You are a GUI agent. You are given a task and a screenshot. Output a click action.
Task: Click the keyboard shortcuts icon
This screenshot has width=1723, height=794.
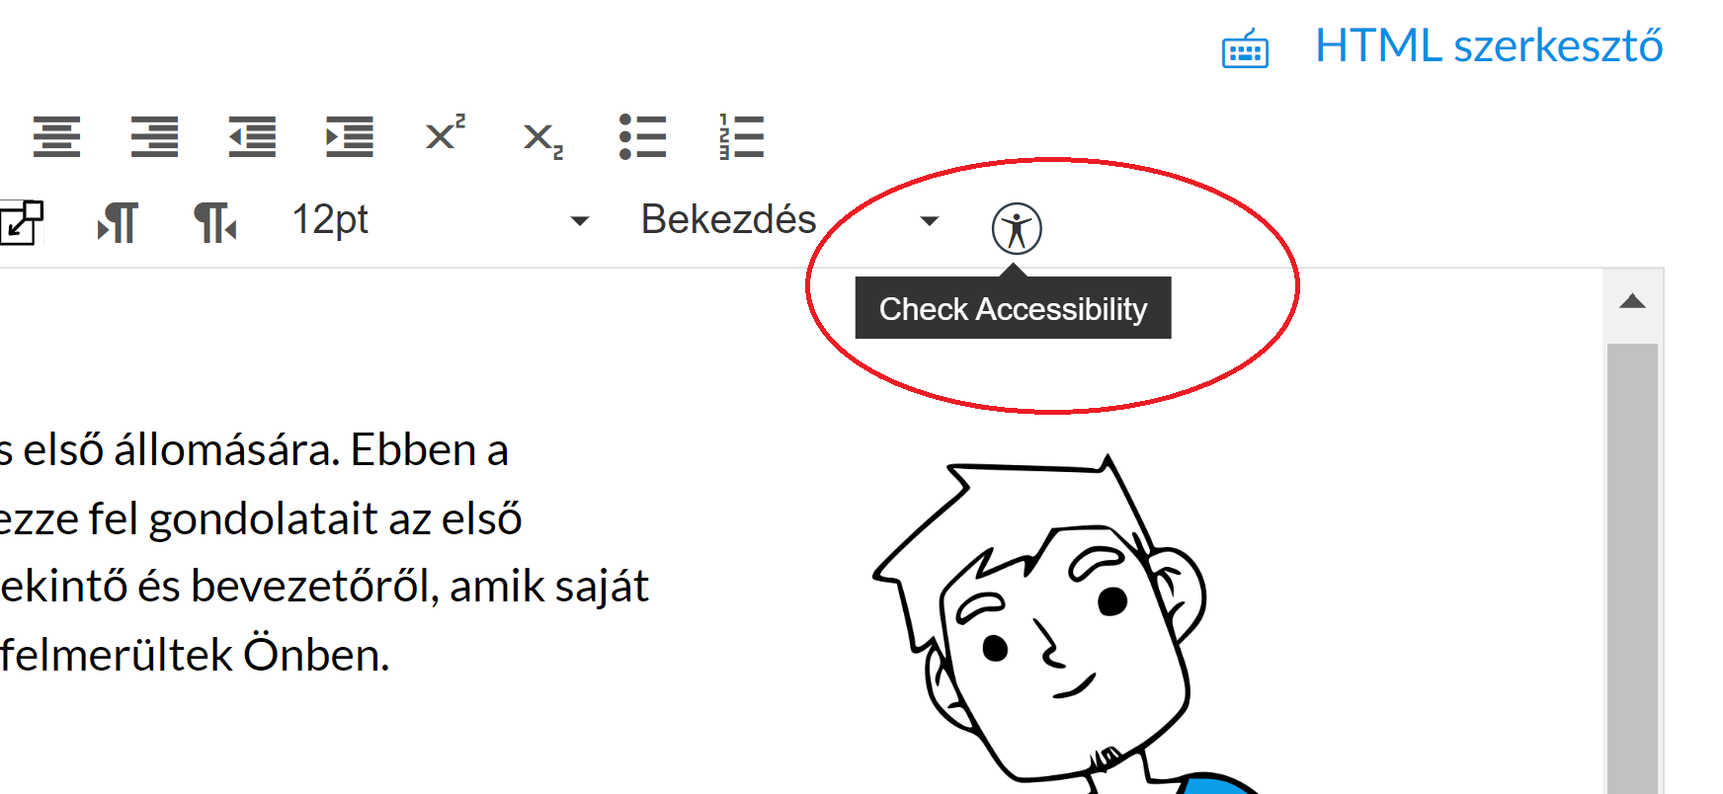pos(1245,48)
